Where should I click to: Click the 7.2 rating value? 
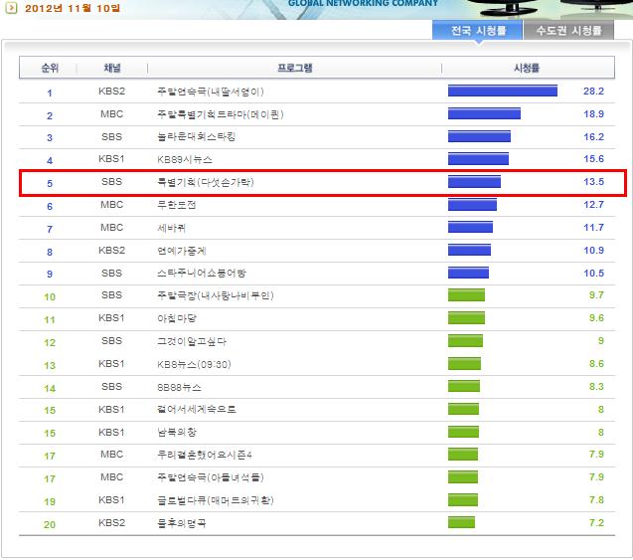tap(596, 523)
